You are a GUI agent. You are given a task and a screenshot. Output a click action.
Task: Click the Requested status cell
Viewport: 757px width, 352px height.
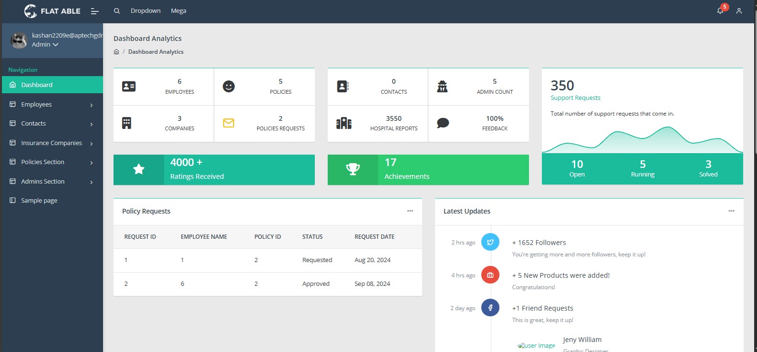point(317,260)
